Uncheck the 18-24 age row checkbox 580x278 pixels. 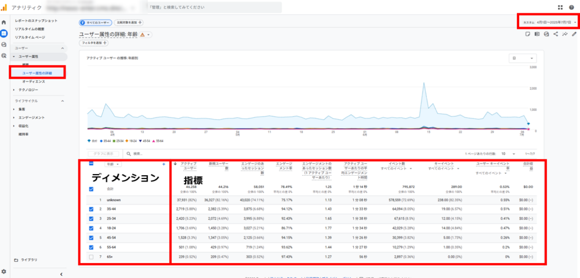click(x=91, y=228)
